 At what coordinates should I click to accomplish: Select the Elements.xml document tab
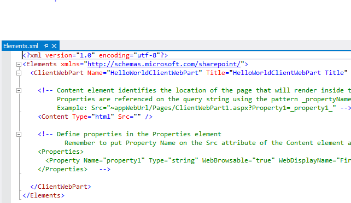pos(21,46)
